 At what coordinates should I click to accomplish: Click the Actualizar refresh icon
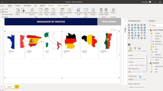click(x=69, y=10)
